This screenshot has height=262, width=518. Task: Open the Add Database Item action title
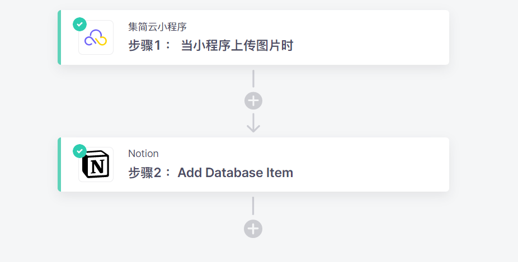(x=235, y=173)
